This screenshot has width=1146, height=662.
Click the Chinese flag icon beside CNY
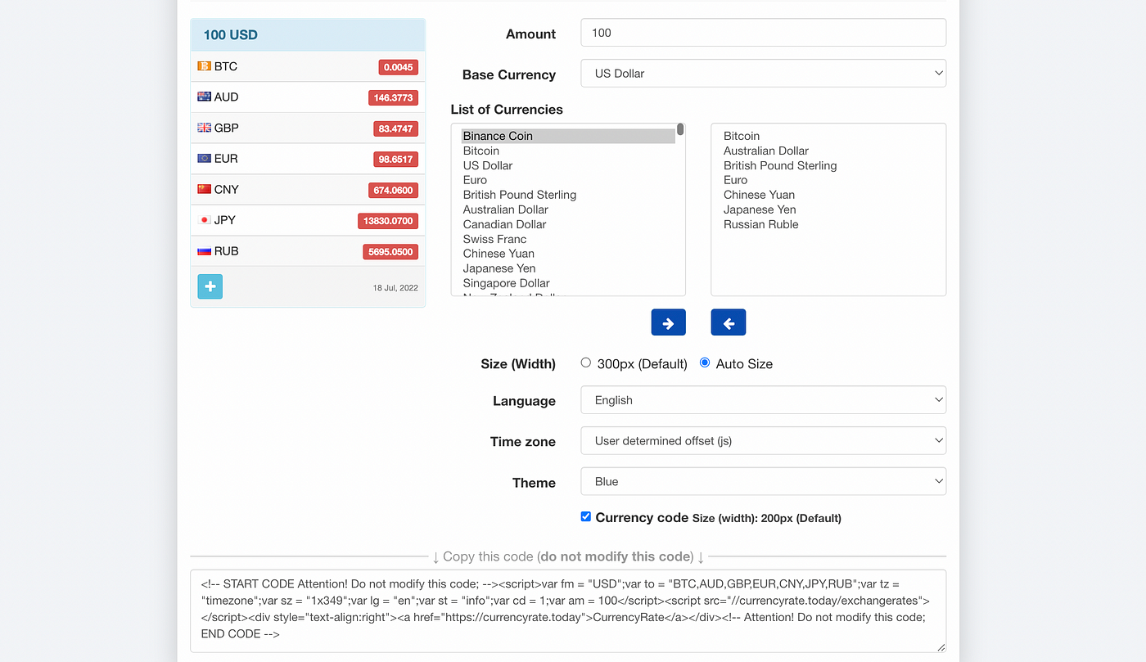pos(204,189)
